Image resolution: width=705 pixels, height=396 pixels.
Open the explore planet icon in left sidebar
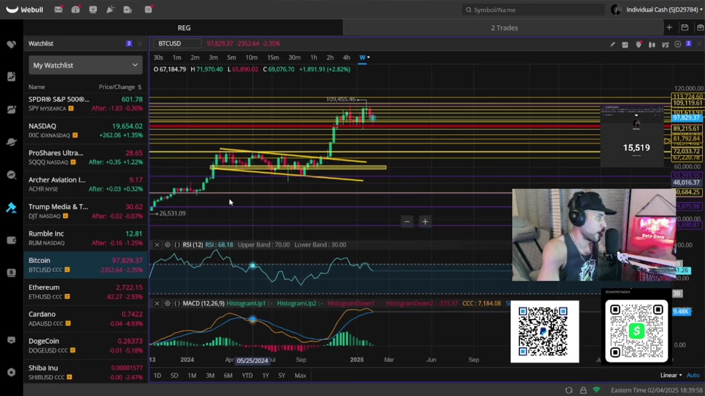(x=11, y=142)
